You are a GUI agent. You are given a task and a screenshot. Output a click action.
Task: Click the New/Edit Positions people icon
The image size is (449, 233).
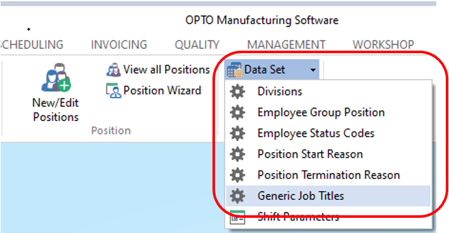tap(56, 77)
